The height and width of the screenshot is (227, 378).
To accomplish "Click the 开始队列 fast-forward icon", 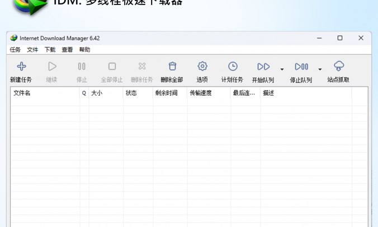I will 263,67.
